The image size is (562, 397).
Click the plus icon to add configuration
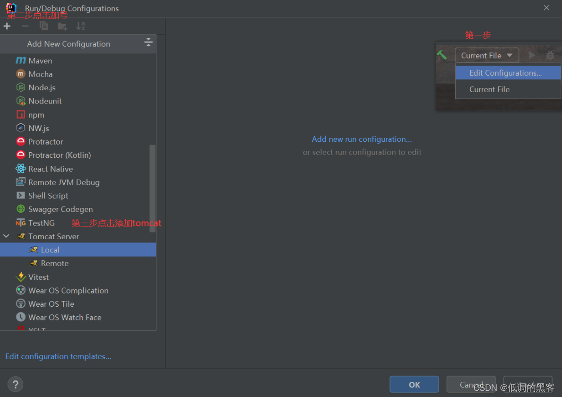pyautogui.click(x=7, y=26)
